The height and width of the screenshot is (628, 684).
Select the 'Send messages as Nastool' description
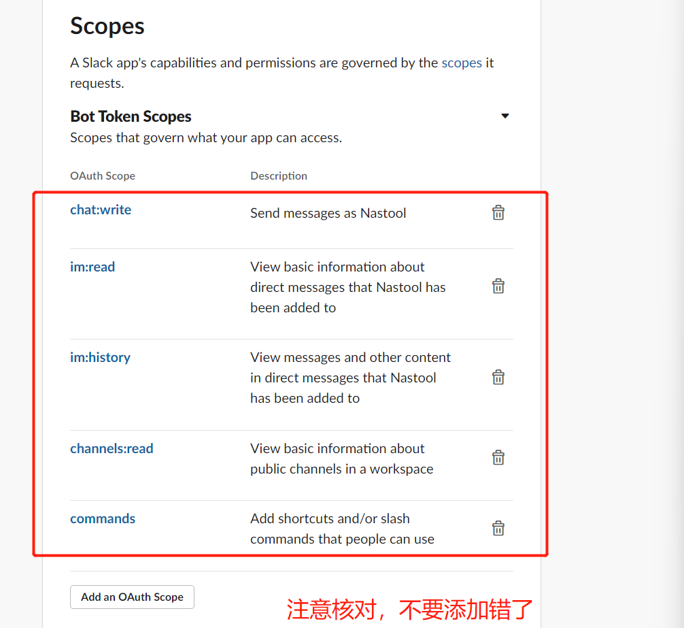[328, 213]
